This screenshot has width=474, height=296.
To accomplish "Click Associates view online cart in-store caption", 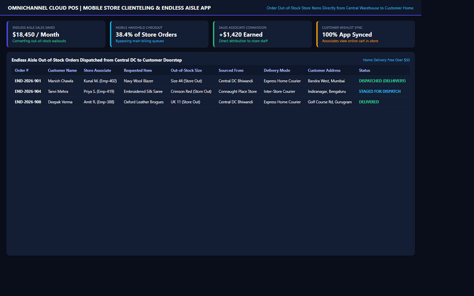I will [350, 41].
